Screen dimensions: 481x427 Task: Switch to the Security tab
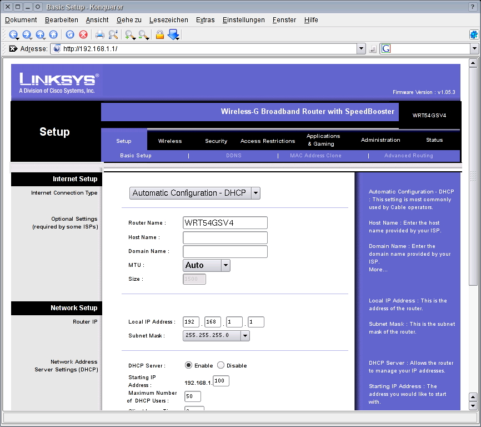point(216,141)
